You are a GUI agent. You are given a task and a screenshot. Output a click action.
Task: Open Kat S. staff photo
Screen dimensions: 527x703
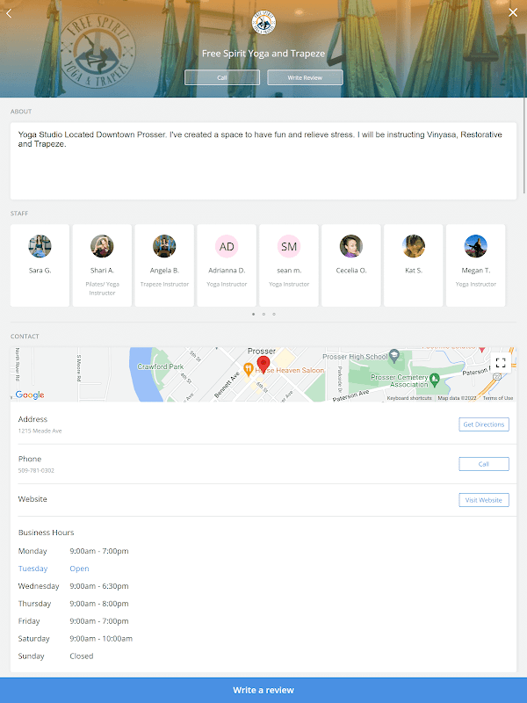[414, 246]
